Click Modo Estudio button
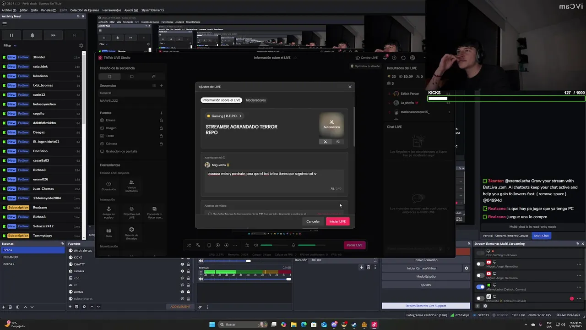 point(426,276)
